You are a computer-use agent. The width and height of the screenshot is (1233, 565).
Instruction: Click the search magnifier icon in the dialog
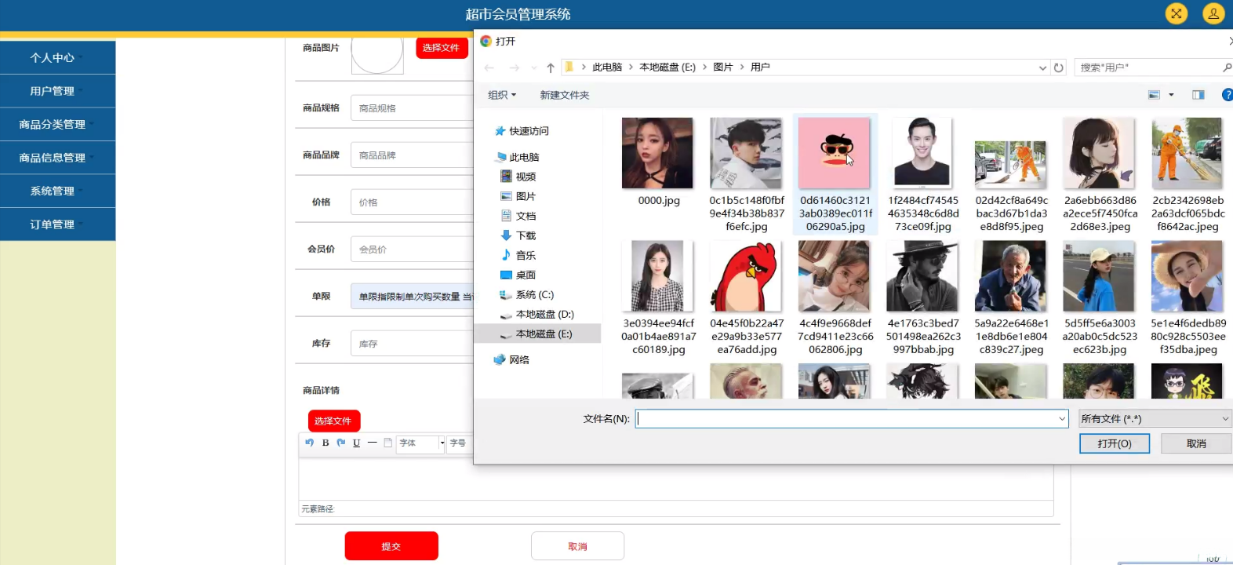click(1228, 67)
